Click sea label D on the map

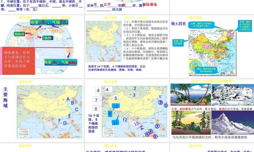click(65, 123)
